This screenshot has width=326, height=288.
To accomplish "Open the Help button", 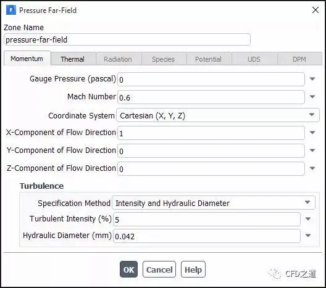I will click(193, 269).
